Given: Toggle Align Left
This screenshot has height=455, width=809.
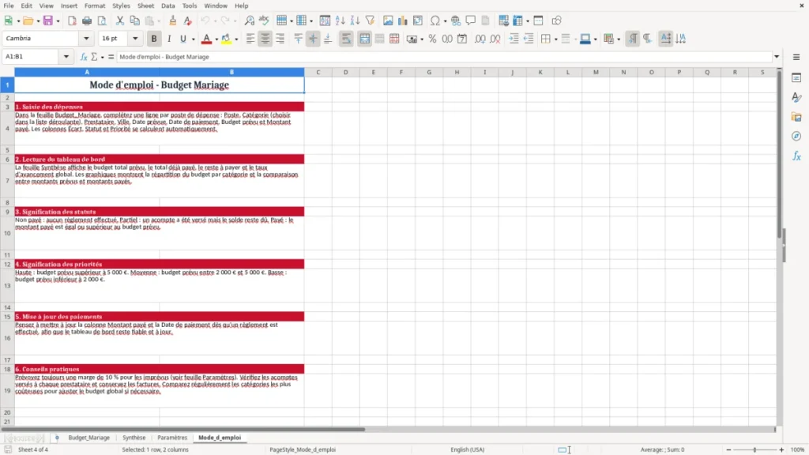Looking at the screenshot, I should coord(250,39).
